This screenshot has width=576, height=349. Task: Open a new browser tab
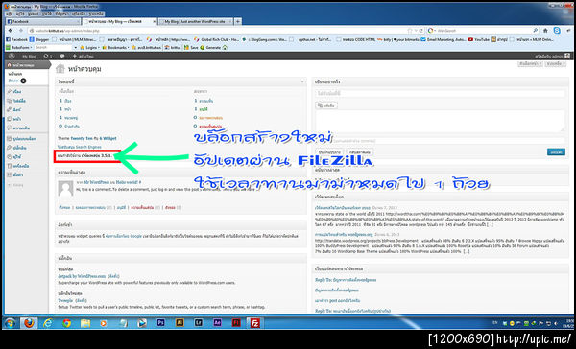coord(238,22)
